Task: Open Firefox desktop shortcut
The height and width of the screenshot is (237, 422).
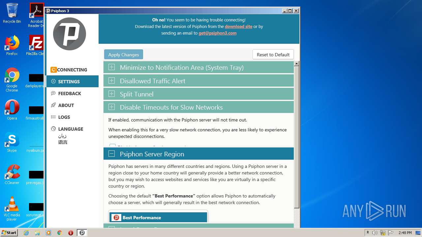Action: [x=12, y=45]
